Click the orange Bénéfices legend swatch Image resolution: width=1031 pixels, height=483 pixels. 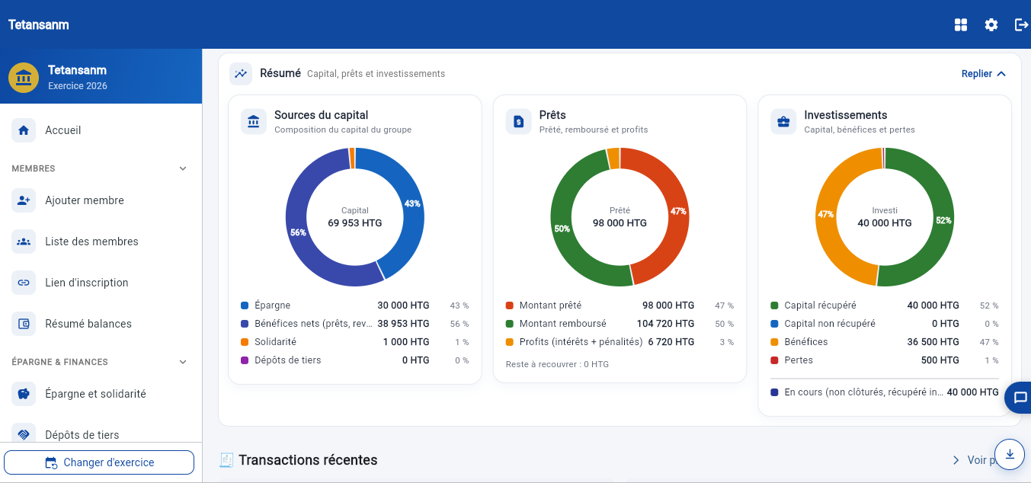774,342
